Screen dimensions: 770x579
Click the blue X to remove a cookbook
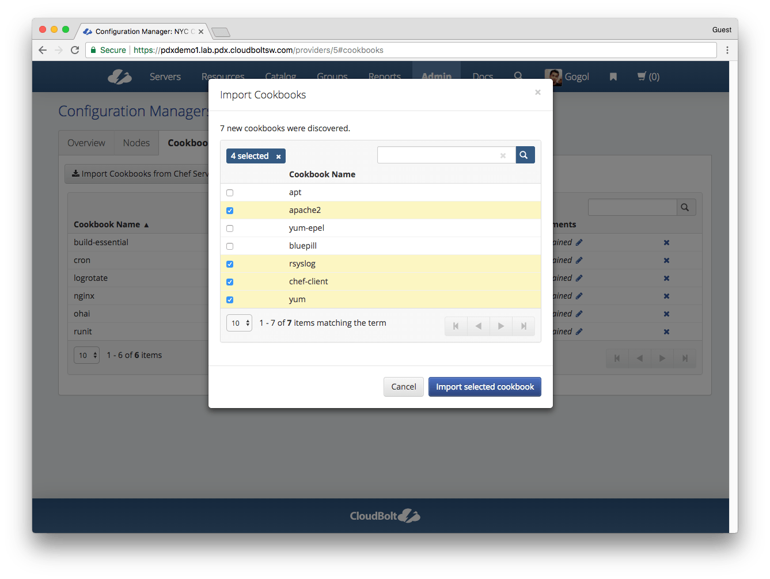pos(666,242)
